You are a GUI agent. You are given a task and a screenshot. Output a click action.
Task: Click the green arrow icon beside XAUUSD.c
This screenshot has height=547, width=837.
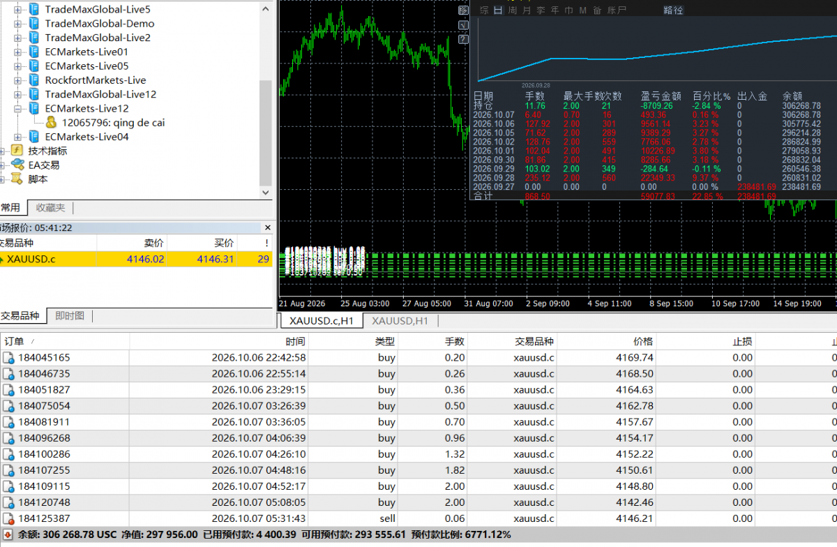2,260
